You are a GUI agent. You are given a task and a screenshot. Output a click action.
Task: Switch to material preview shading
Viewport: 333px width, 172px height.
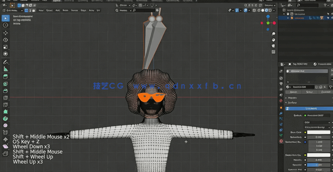click(x=266, y=10)
